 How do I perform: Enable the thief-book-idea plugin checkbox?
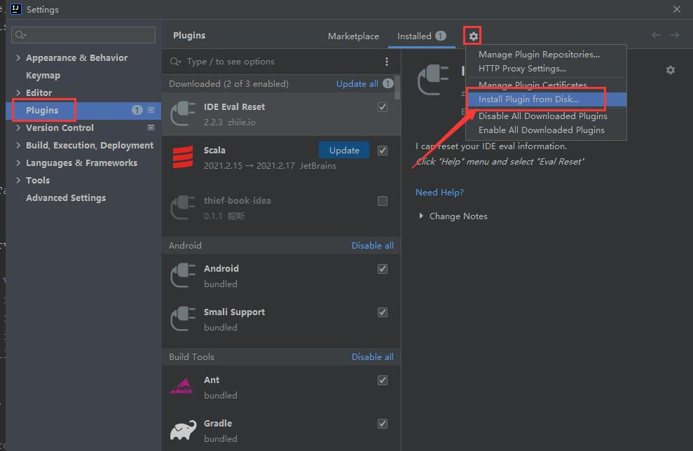click(383, 201)
